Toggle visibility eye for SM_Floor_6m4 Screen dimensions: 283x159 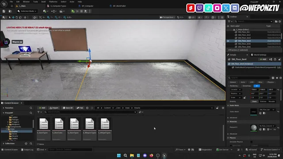(228, 41)
